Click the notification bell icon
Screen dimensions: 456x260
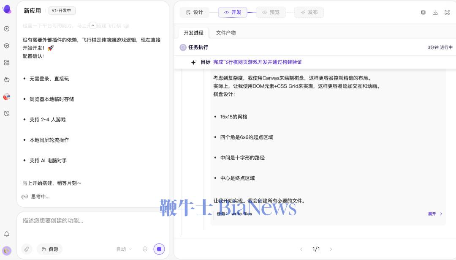(7, 234)
